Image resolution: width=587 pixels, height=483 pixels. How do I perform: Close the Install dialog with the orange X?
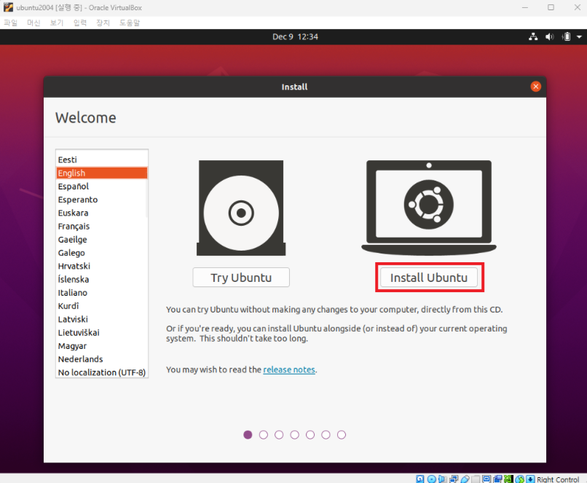[536, 87]
